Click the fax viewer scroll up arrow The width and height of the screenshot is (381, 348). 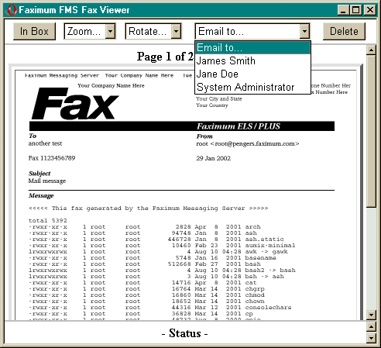(371, 50)
